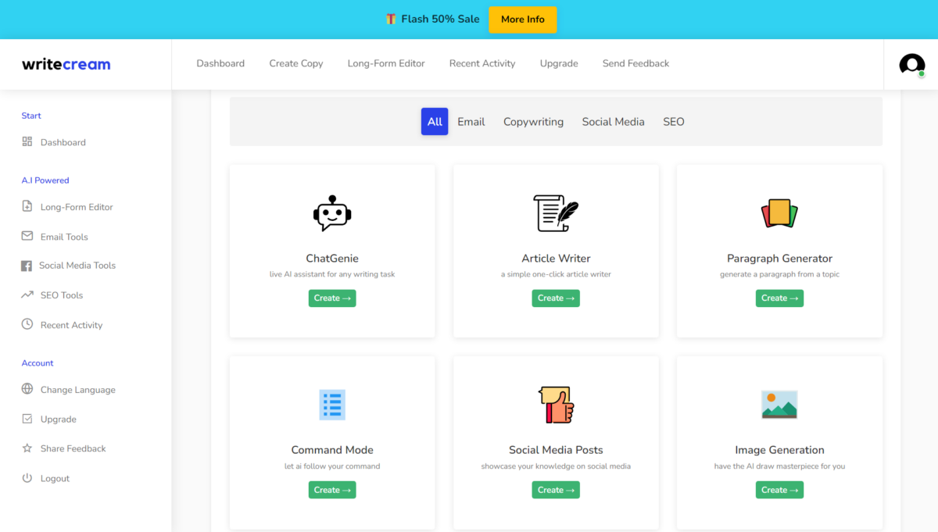
Task: Click the Social Media Posts thumbs-up icon
Action: [x=555, y=403]
